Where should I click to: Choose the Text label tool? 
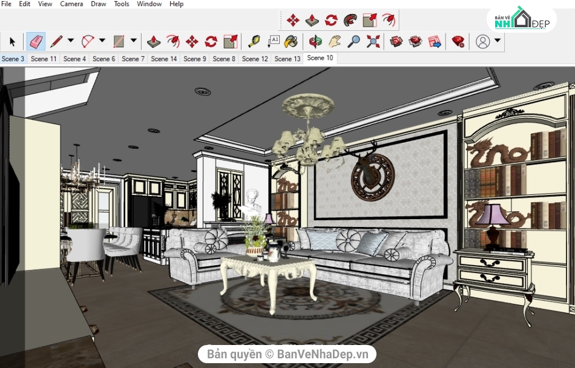(x=273, y=41)
